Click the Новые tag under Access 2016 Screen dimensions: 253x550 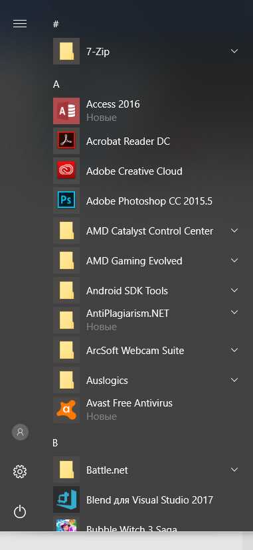click(102, 118)
